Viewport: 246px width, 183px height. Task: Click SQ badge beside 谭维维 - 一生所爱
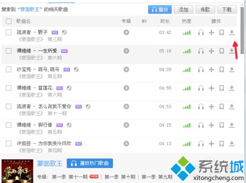click(64, 51)
